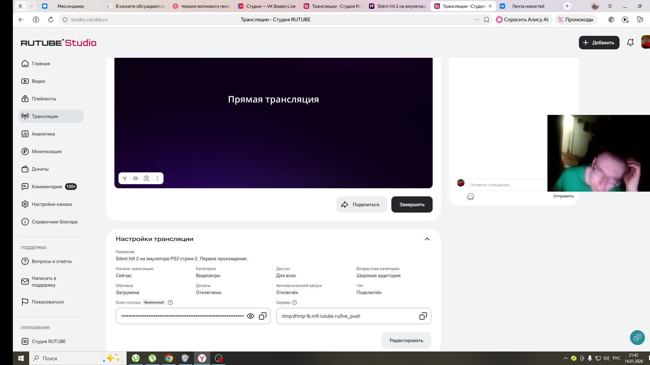Open the three-dot menu on player overlay
650x365 pixels.
157,178
